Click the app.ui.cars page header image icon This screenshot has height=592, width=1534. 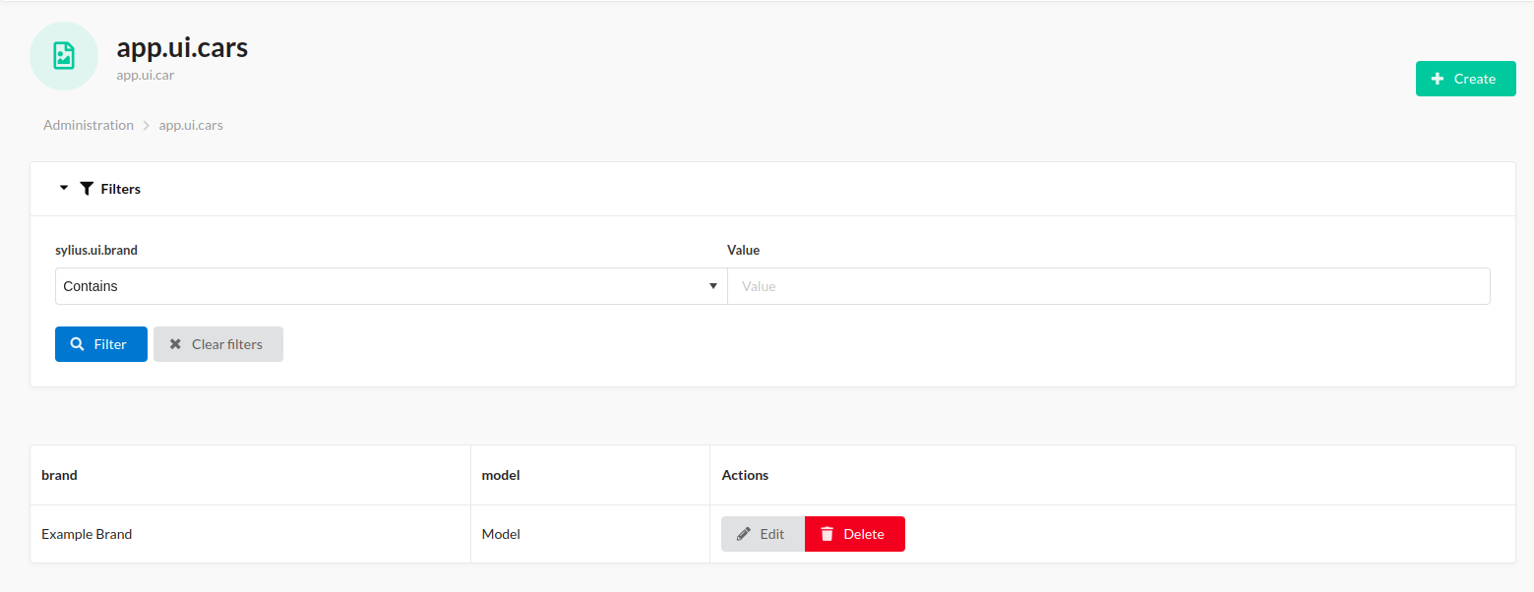[64, 56]
